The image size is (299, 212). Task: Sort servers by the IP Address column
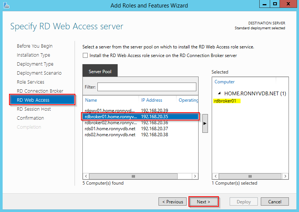click(x=152, y=100)
